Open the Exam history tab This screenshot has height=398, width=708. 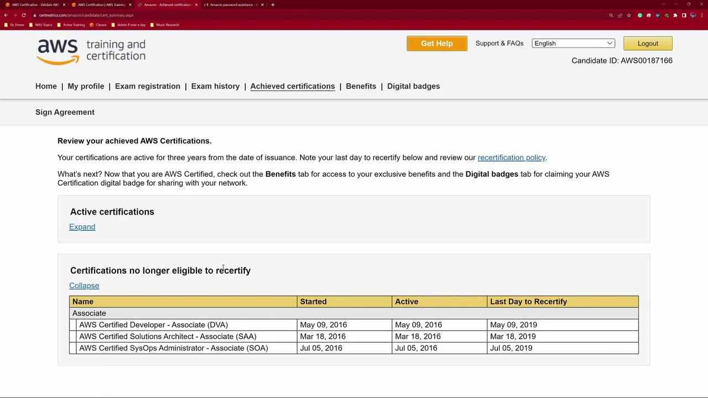point(215,86)
